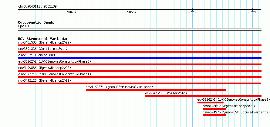Click the esv3616203 bar with end caps
270x127 pixels.
tap(211, 103)
